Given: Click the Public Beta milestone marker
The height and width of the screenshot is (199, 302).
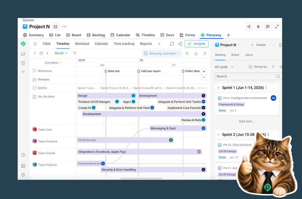Looking at the screenshot, I should coord(183,71).
